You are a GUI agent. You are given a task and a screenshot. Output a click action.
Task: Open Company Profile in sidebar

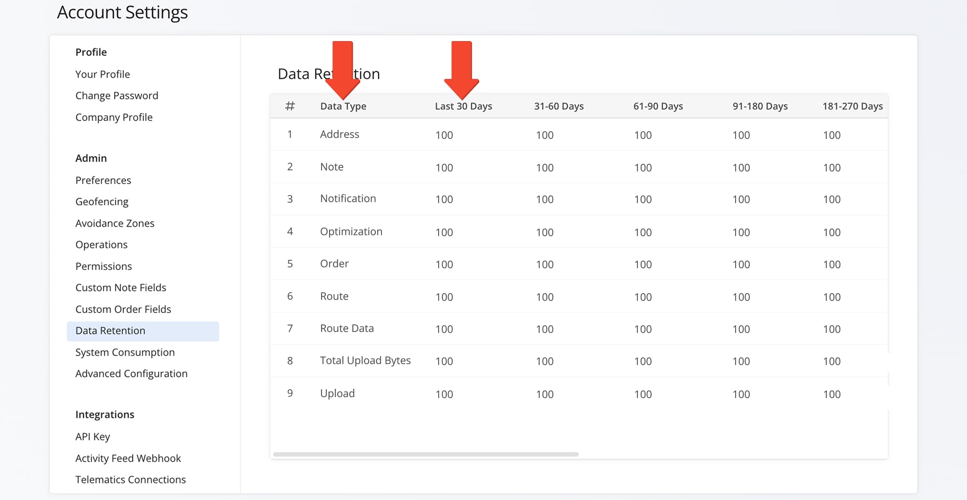point(114,117)
